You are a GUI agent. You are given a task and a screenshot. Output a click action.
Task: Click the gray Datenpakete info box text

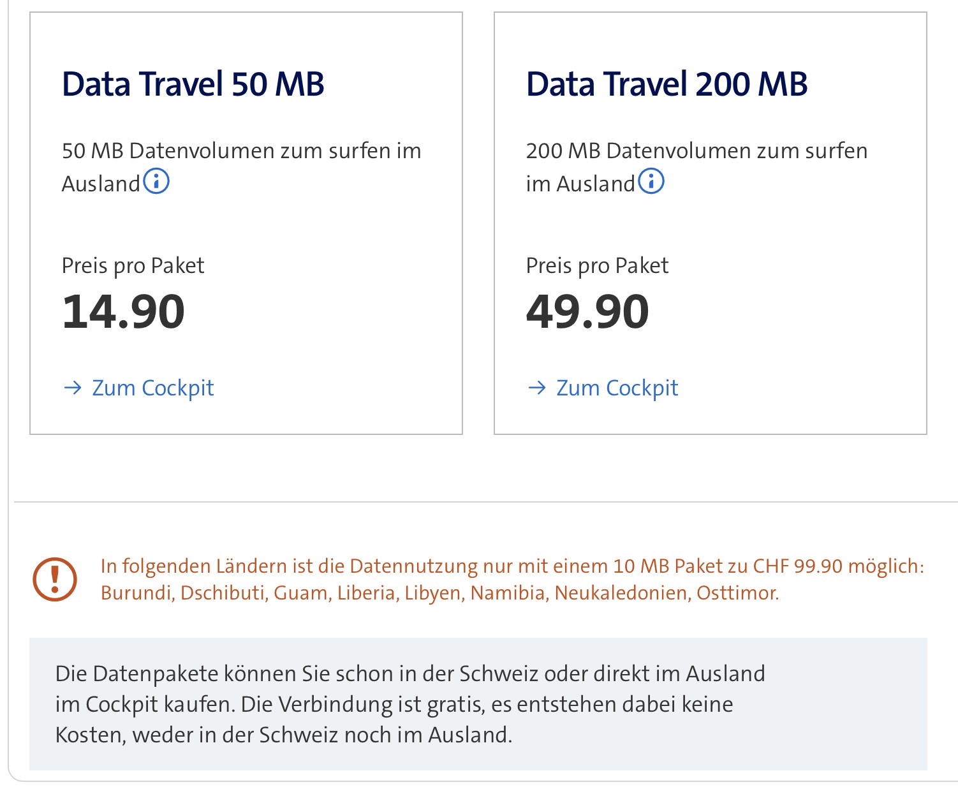point(409,704)
